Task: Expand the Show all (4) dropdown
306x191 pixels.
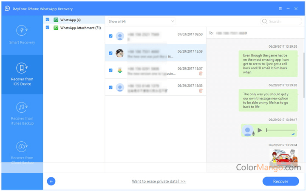Action: coord(141,21)
